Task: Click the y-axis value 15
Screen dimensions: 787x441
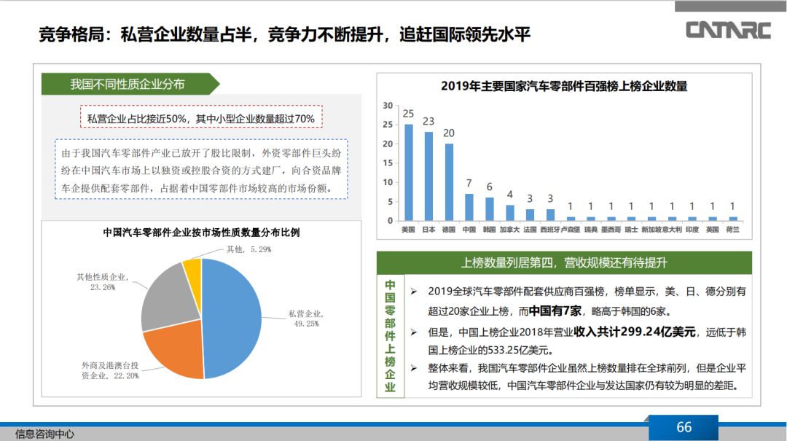Action: coord(388,163)
